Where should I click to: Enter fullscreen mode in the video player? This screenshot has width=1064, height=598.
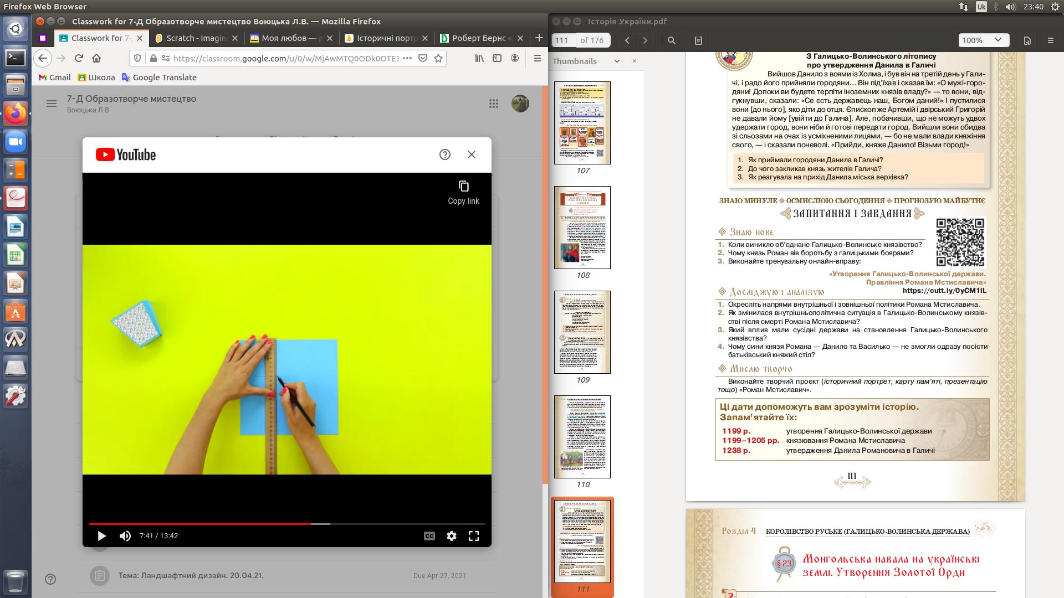(474, 536)
